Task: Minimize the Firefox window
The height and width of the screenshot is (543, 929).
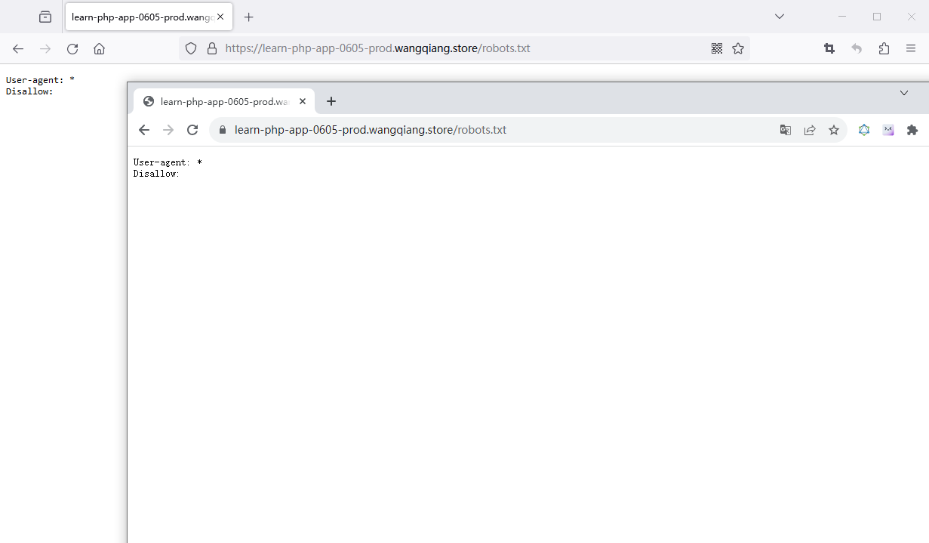Action: (x=842, y=17)
